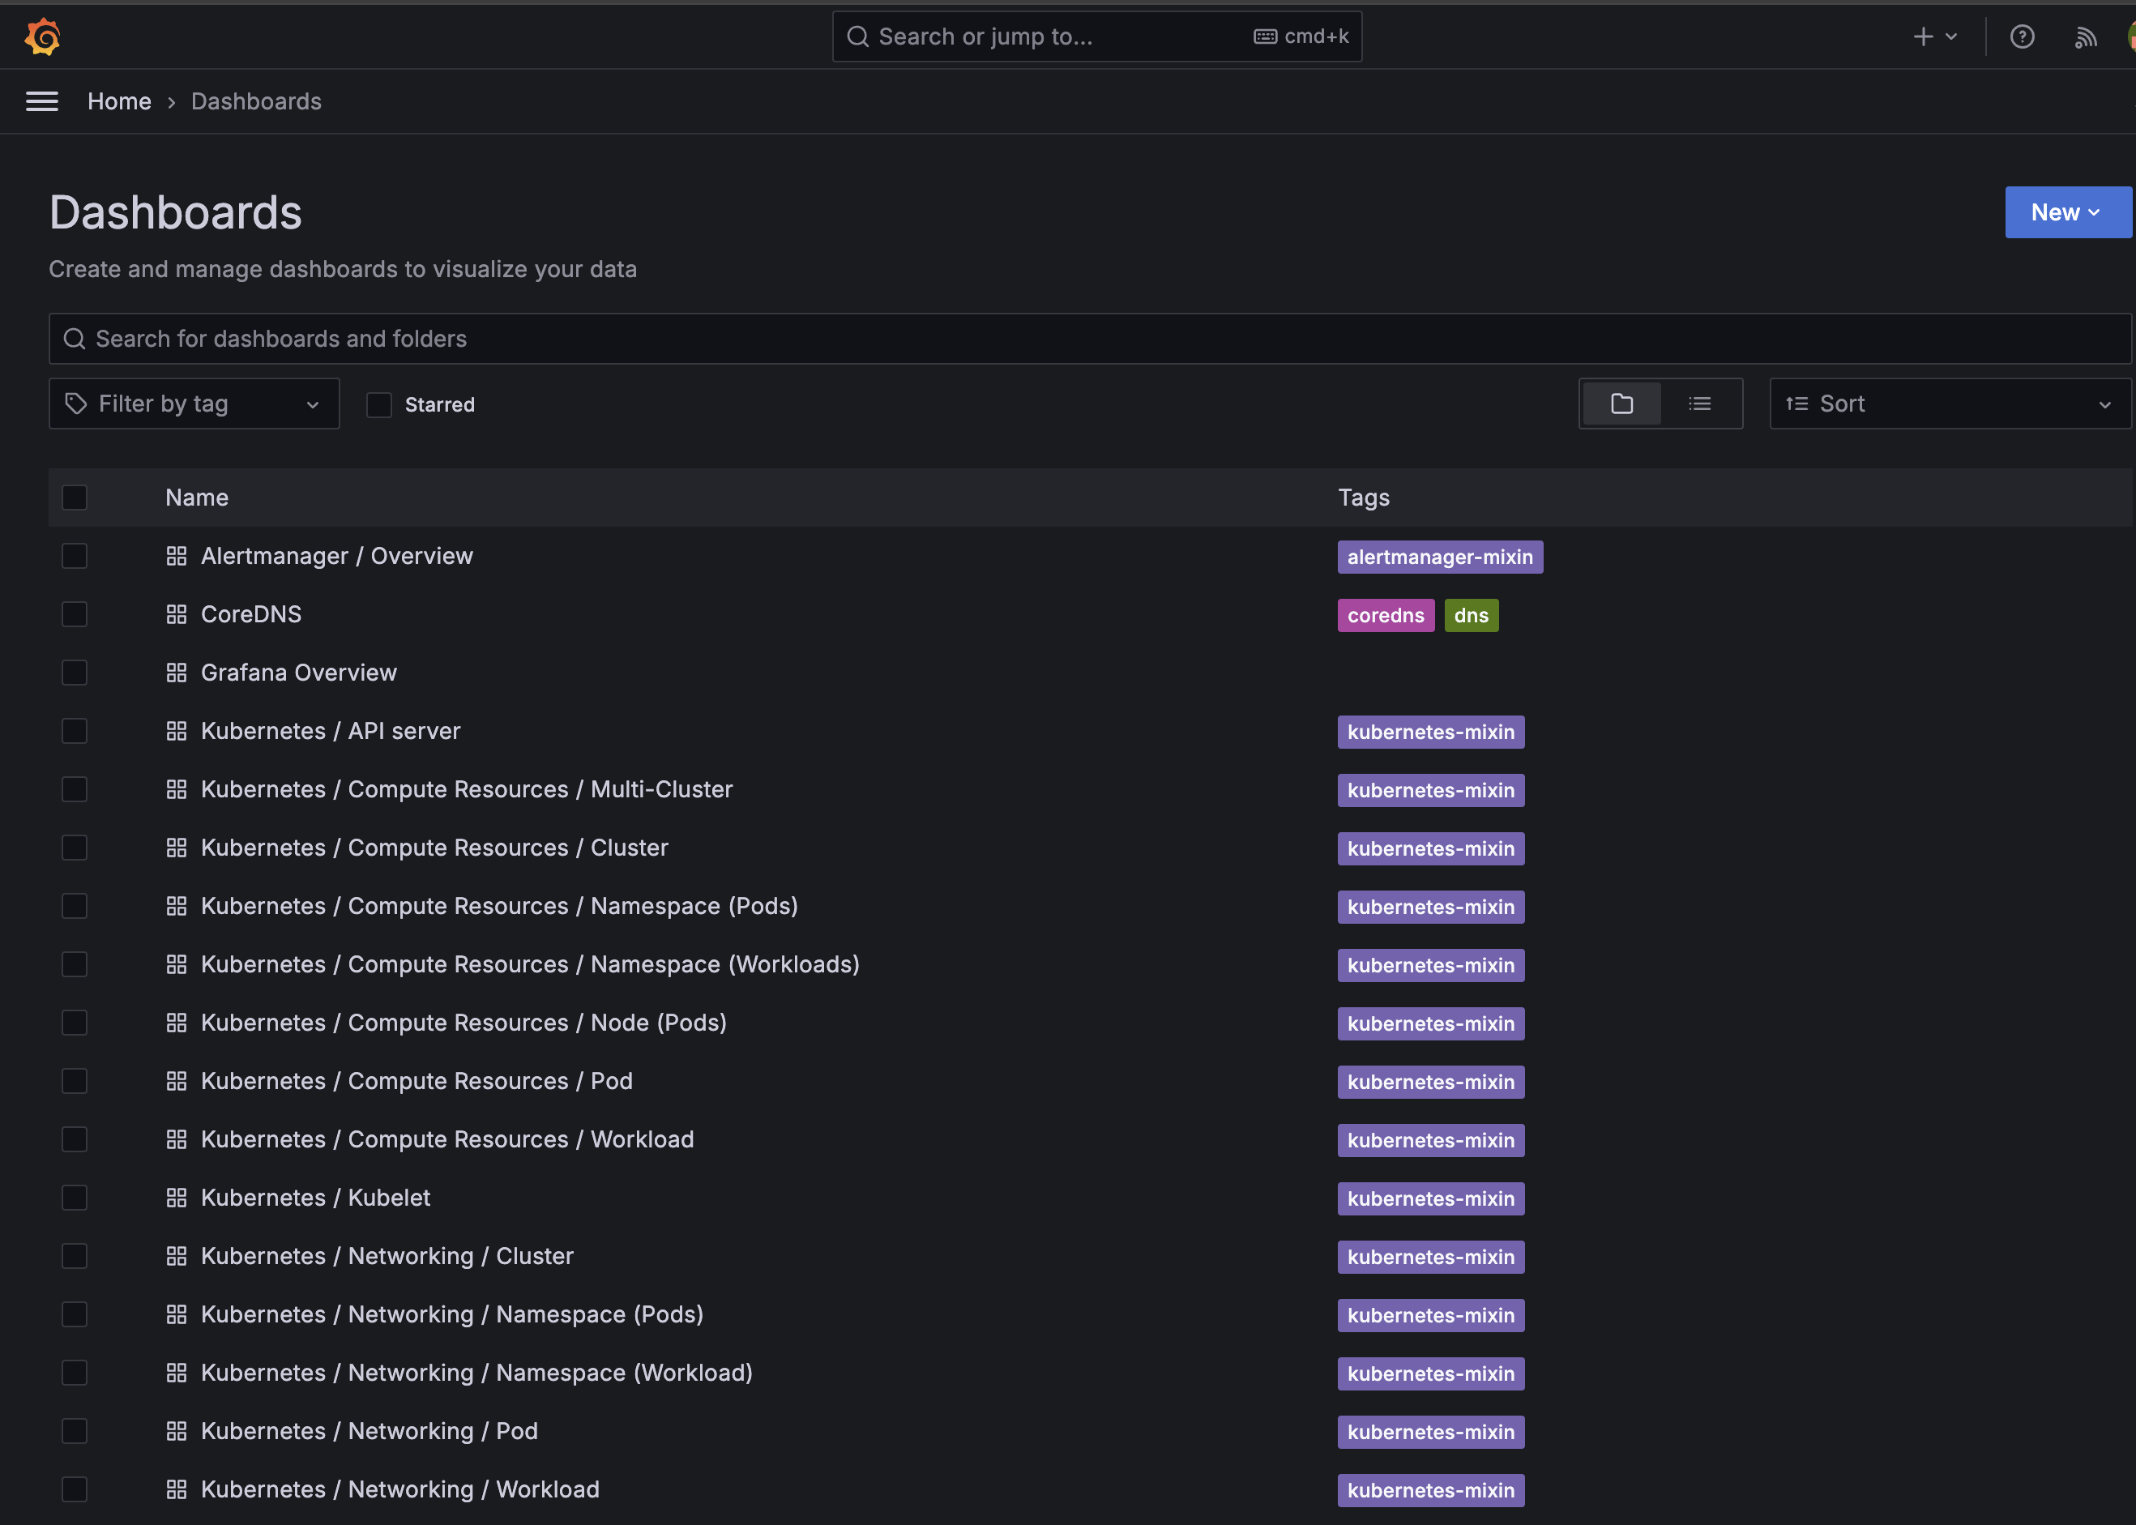Viewport: 2136px width, 1525px height.
Task: Open the hamburger navigation menu
Action: pyautogui.click(x=41, y=101)
